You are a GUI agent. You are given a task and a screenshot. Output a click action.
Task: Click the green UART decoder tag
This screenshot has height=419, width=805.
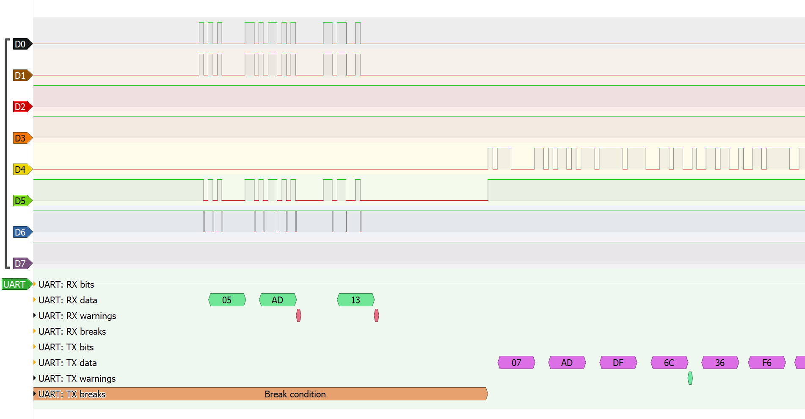(x=16, y=284)
